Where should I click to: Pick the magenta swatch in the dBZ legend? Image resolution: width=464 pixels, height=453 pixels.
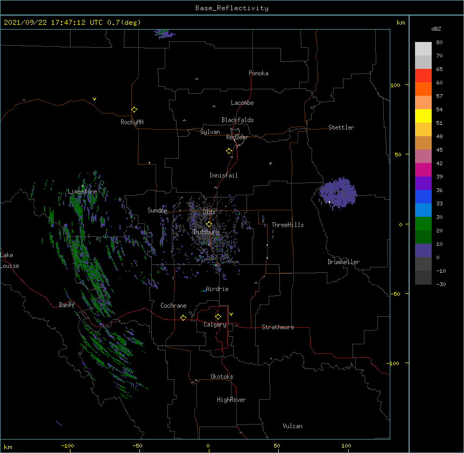423,169
